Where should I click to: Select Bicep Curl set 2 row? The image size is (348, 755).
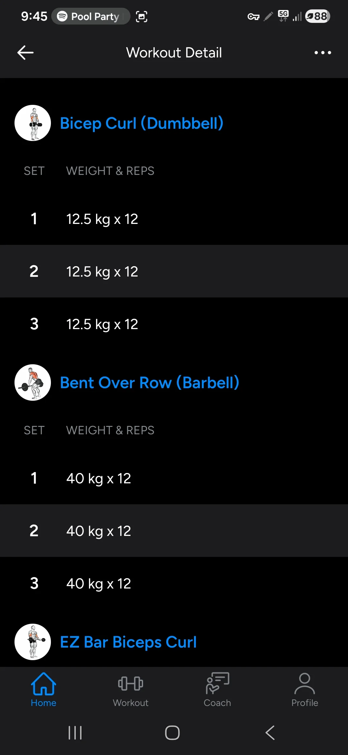[174, 271]
